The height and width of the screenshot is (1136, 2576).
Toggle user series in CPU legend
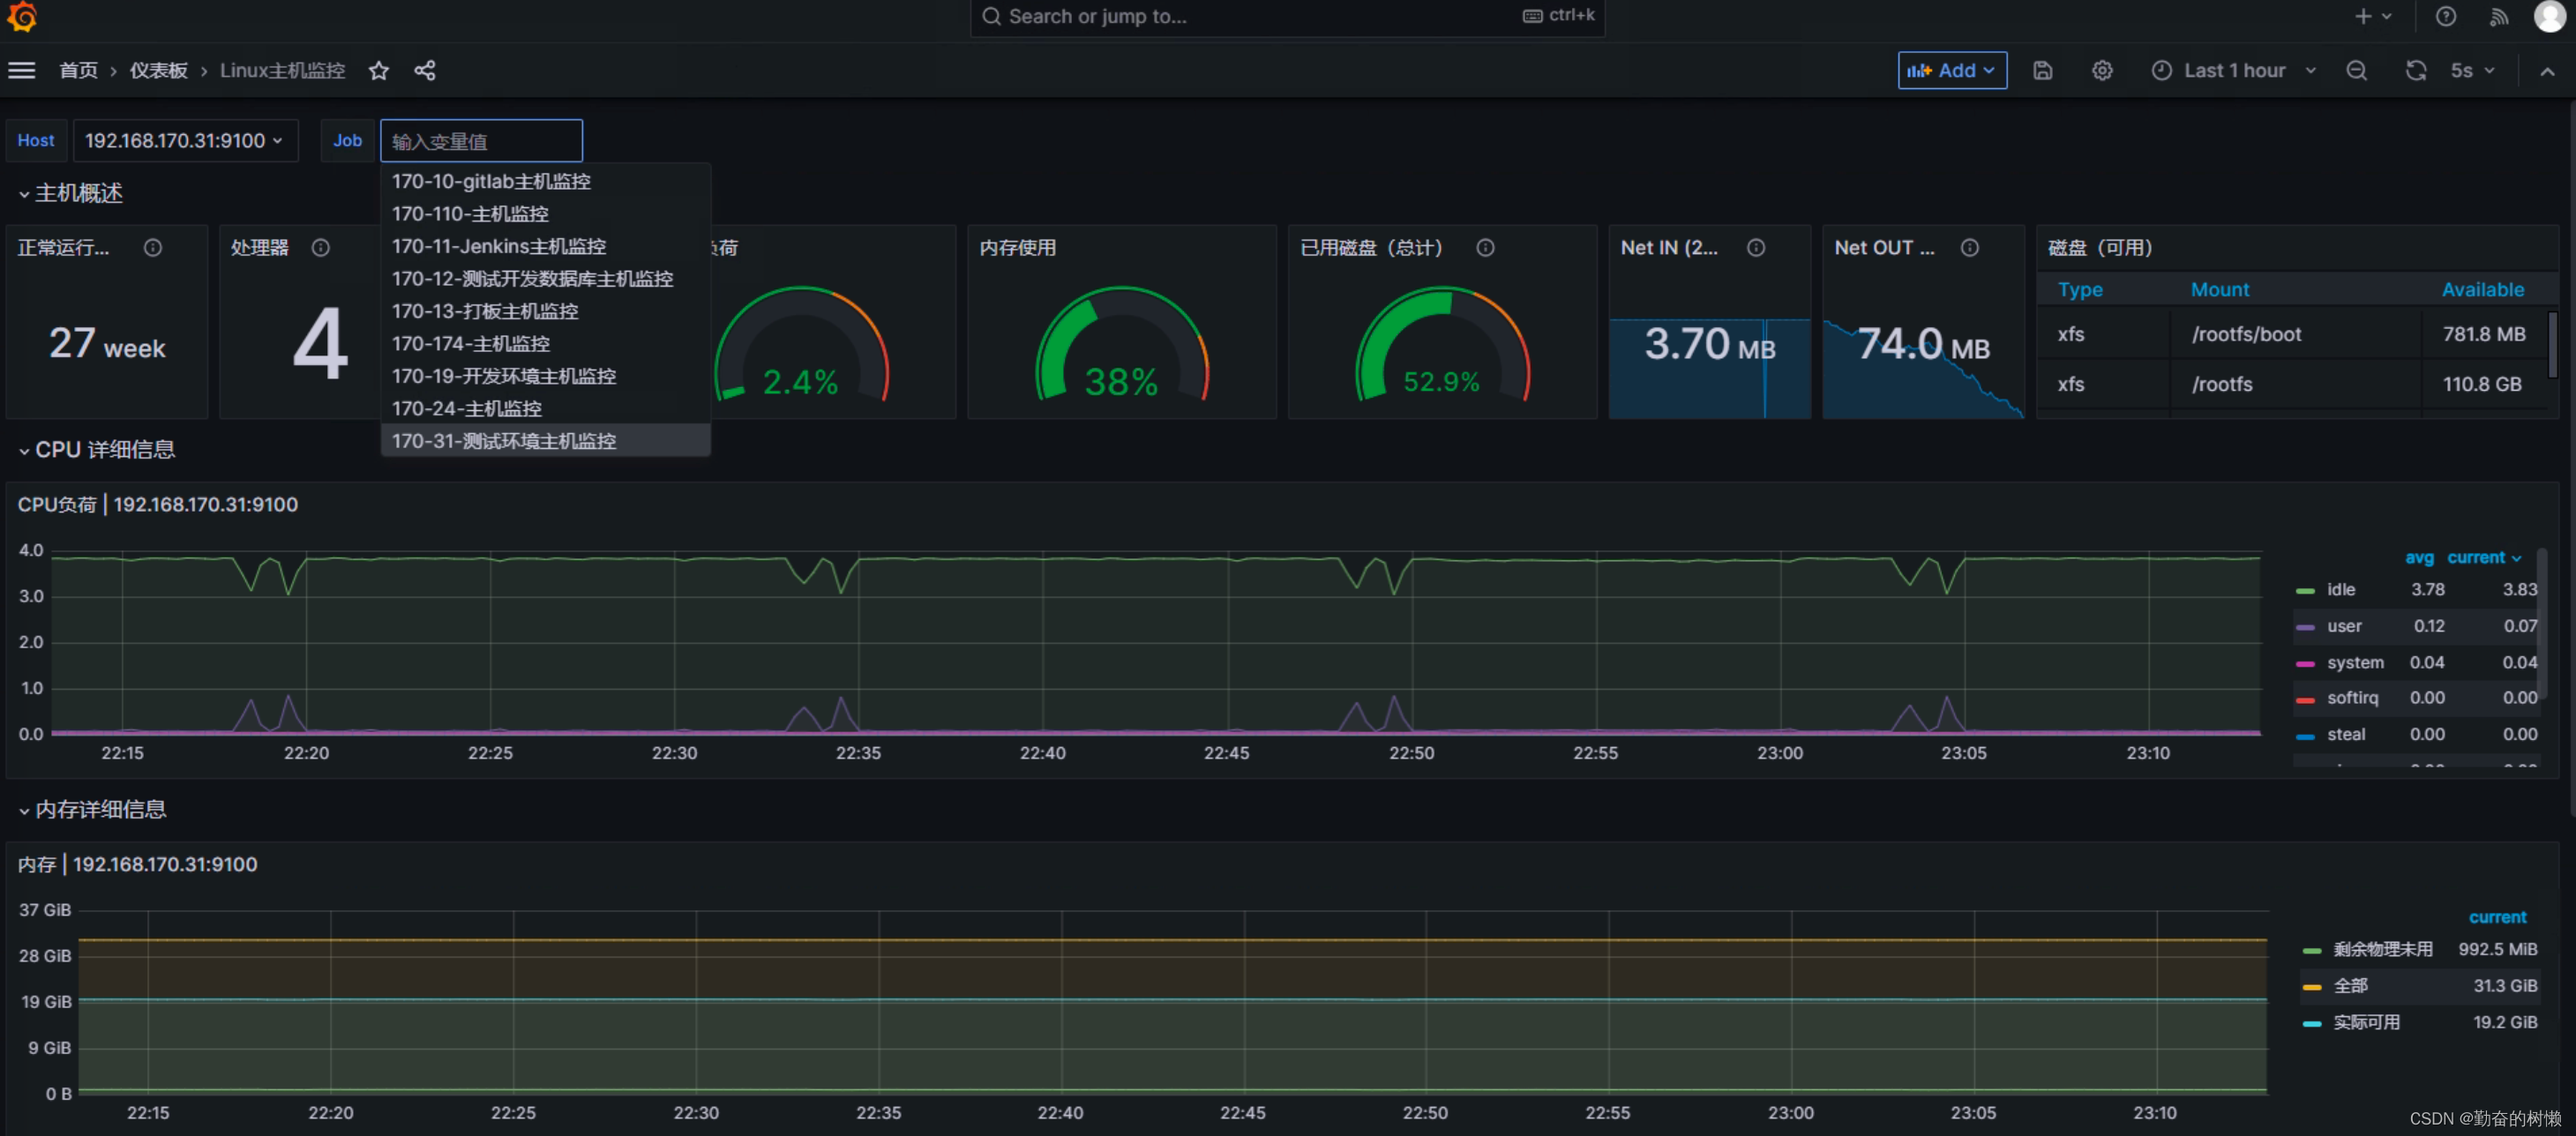(2343, 626)
